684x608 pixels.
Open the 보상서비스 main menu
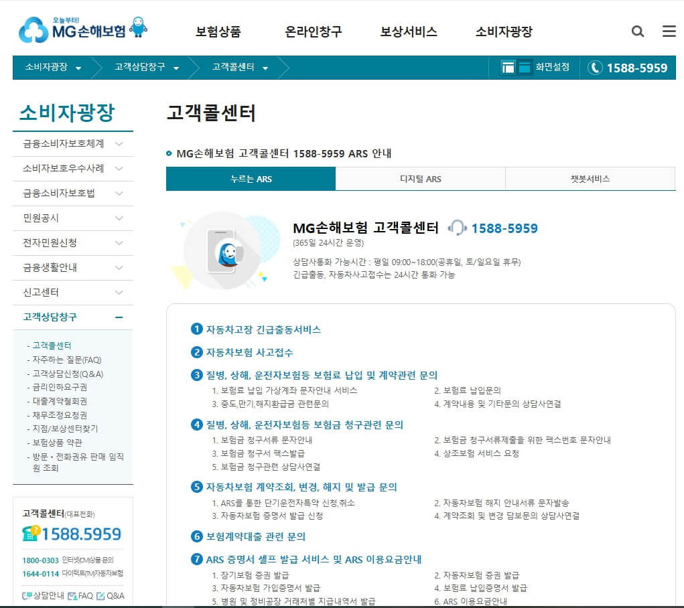coord(408,31)
